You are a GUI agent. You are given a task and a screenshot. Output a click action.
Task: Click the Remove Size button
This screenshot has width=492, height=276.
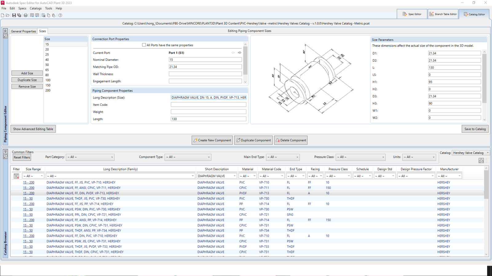point(27,86)
